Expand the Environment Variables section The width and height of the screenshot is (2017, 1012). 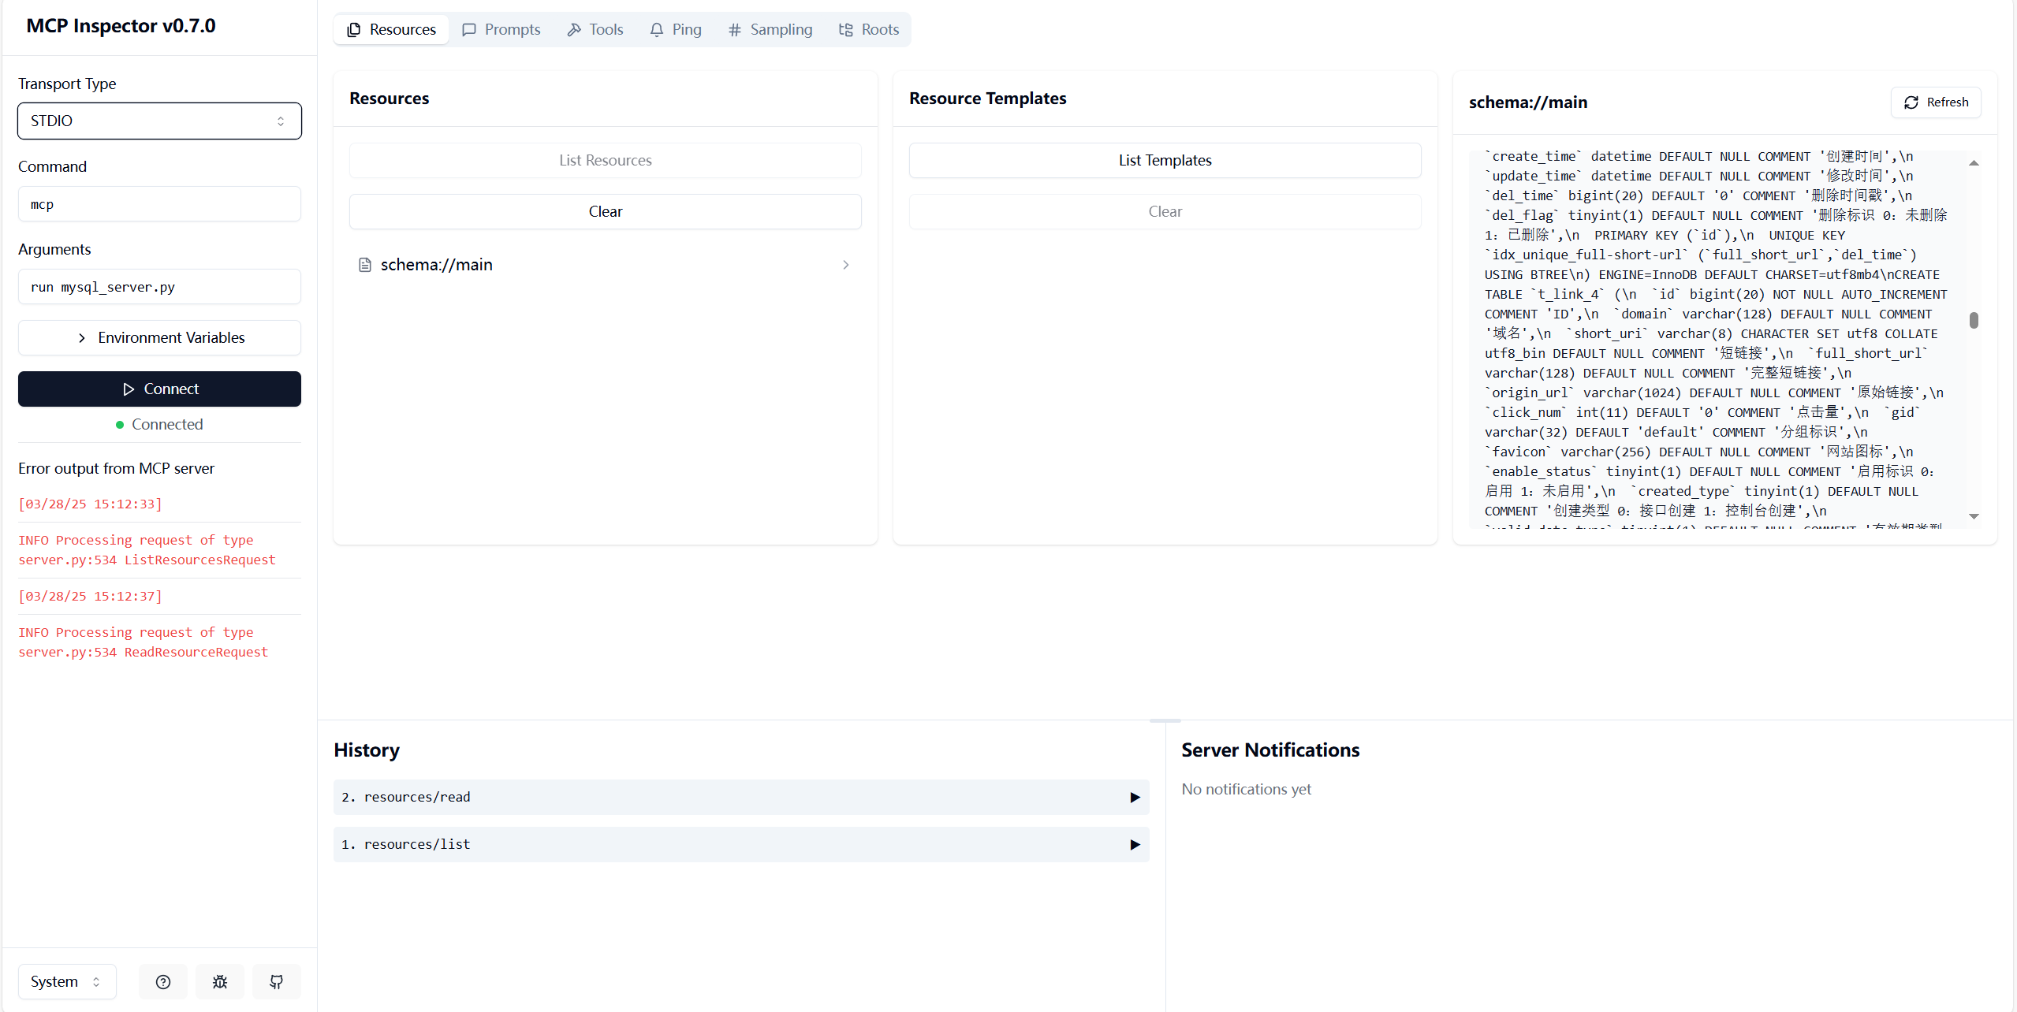(159, 337)
